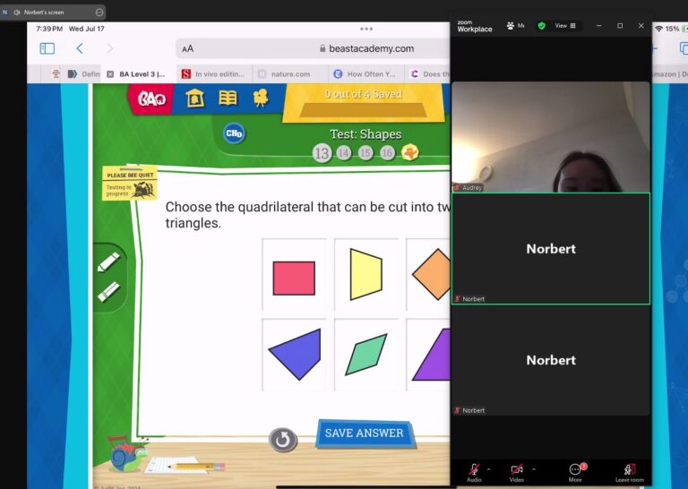The height and width of the screenshot is (489, 688).
Task: Click the Leave room button in Zoom
Action: [629, 473]
